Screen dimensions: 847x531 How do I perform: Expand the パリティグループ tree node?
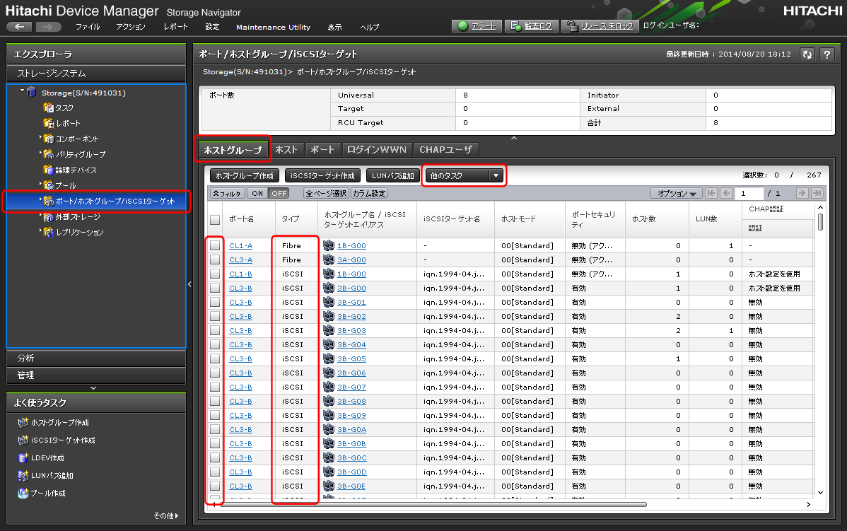pos(40,153)
